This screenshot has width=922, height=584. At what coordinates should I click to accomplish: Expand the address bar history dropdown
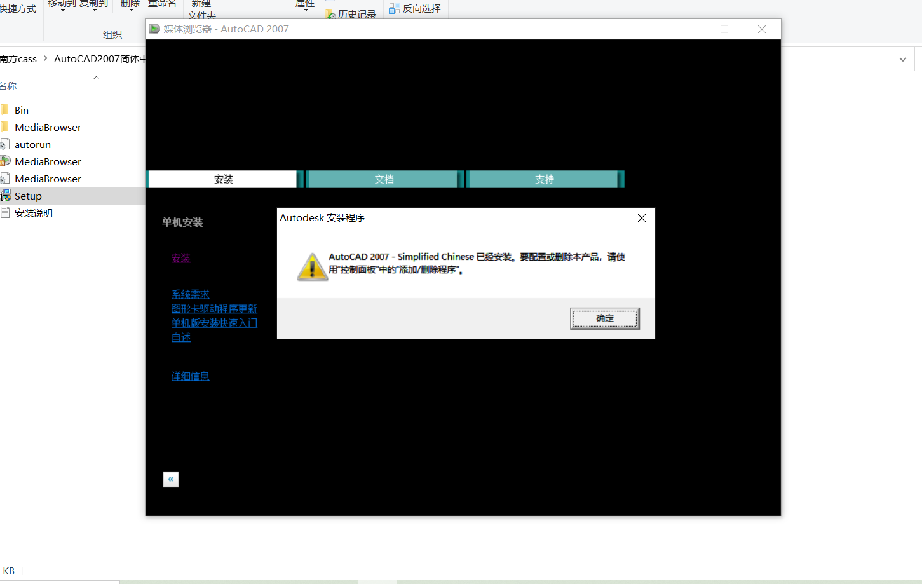(x=903, y=59)
